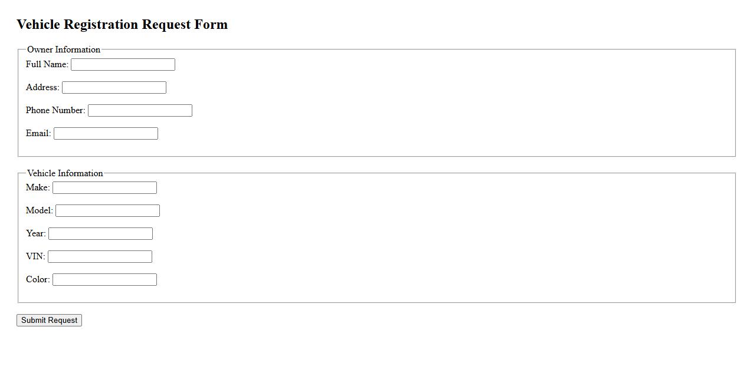Click the Model text field

[x=107, y=210]
